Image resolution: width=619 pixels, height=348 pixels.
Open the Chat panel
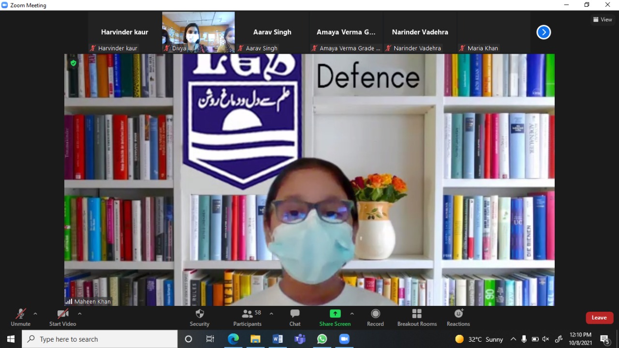(295, 318)
